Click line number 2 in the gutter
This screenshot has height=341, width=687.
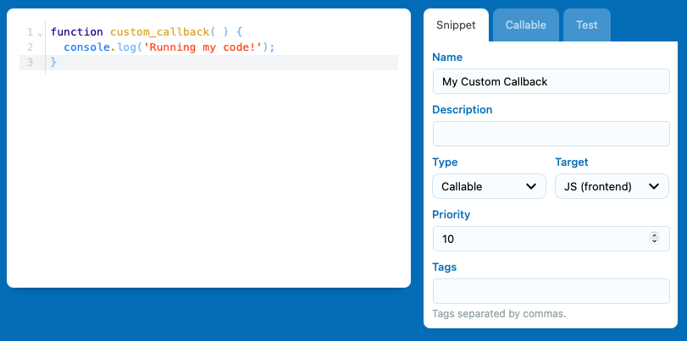point(30,47)
